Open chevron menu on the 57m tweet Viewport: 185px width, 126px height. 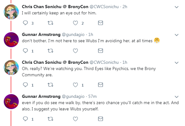tap(177, 97)
